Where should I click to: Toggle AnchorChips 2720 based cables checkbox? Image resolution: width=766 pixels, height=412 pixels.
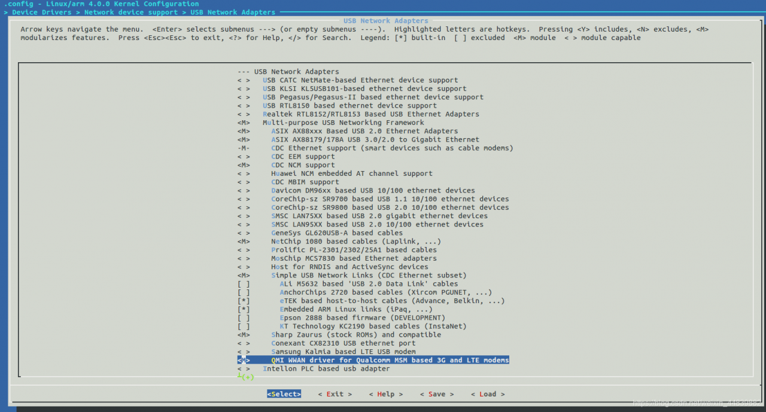(244, 292)
